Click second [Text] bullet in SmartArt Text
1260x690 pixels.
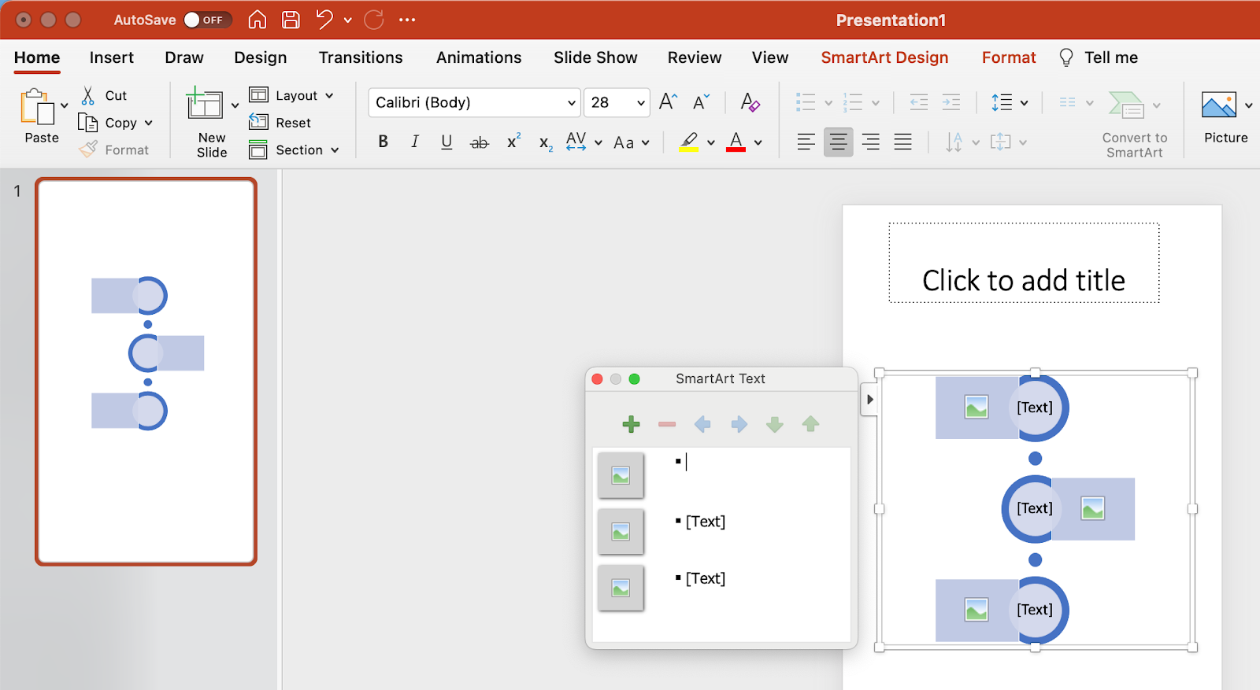pyautogui.click(x=706, y=521)
